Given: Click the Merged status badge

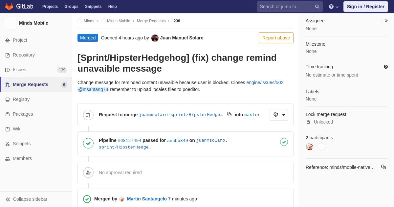Looking at the screenshot, I should tap(88, 38).
